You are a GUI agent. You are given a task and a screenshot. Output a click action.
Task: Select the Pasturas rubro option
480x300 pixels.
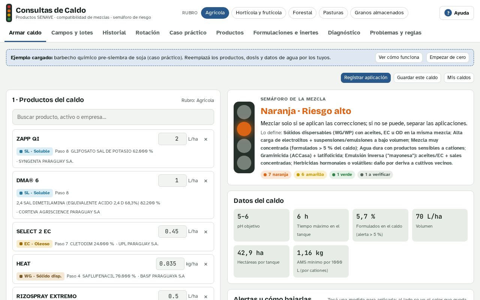(333, 13)
